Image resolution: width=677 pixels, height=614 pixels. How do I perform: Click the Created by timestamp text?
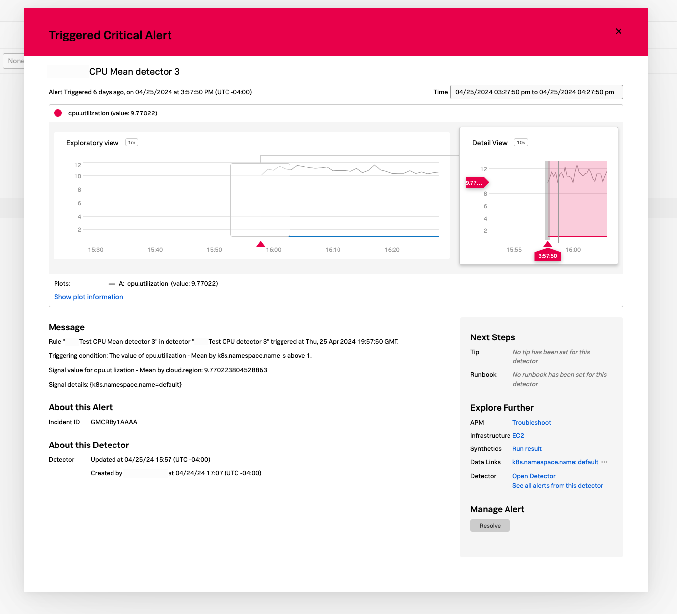click(176, 473)
